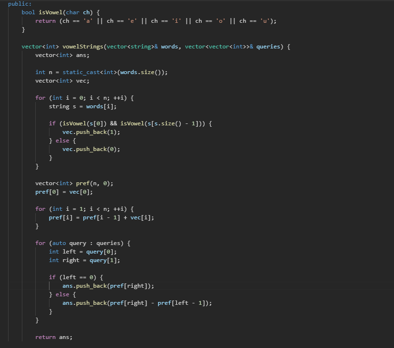
Task: Click the 'bool isVowel(char ch)' function declaration
Action: (x=57, y=12)
